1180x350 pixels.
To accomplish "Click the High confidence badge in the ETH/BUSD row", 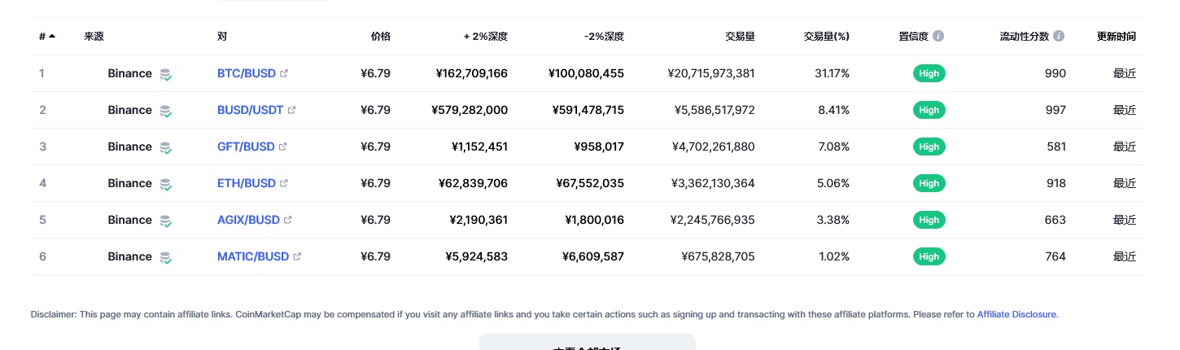I will click(929, 183).
